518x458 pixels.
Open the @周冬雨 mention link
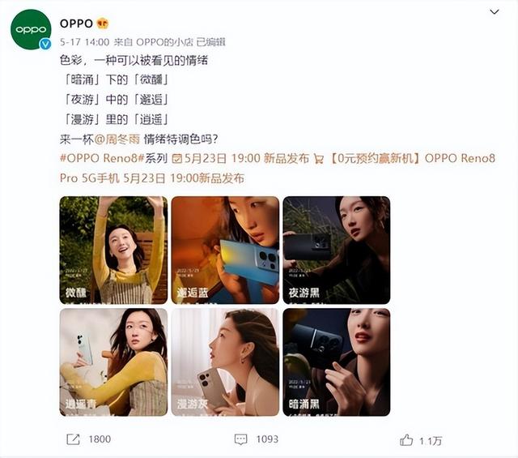coord(117,139)
